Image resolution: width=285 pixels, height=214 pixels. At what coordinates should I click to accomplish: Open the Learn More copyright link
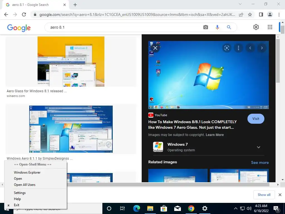215,135
